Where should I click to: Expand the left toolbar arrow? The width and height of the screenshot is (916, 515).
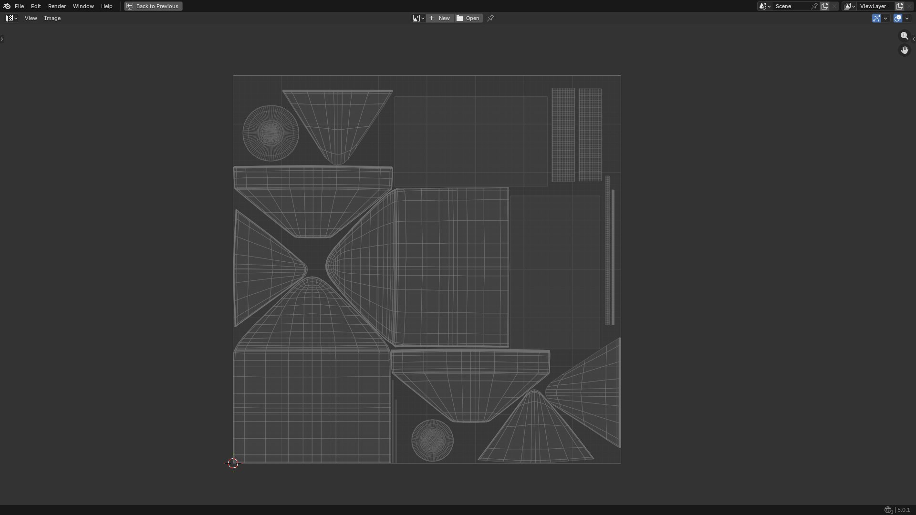pyautogui.click(x=2, y=39)
